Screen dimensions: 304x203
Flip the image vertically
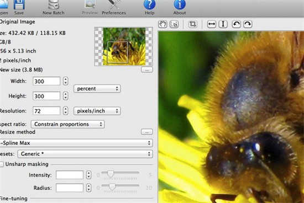[x=223, y=24]
